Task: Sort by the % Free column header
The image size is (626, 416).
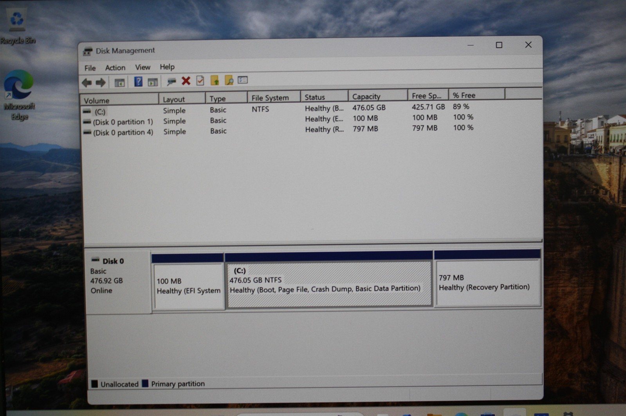Action: click(476, 95)
